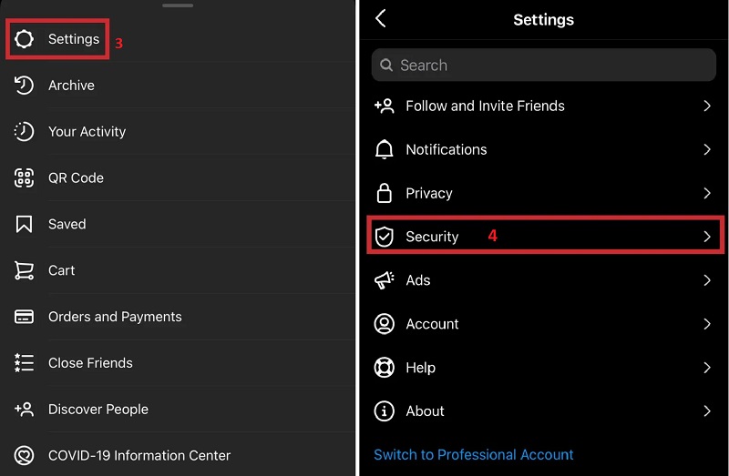729x476 pixels.
Task: Open the Account label
Action: click(x=432, y=324)
